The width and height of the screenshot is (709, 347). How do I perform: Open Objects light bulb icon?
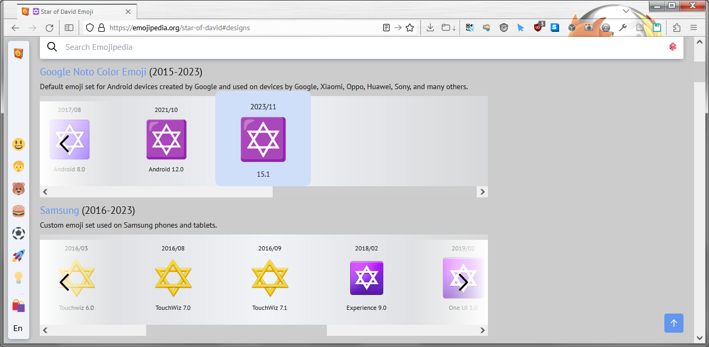coord(19,278)
